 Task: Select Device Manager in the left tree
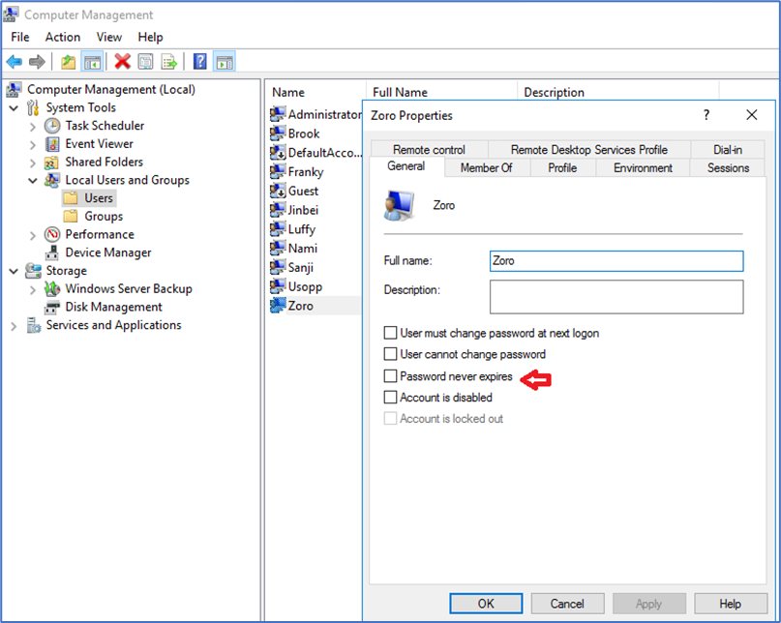[107, 252]
